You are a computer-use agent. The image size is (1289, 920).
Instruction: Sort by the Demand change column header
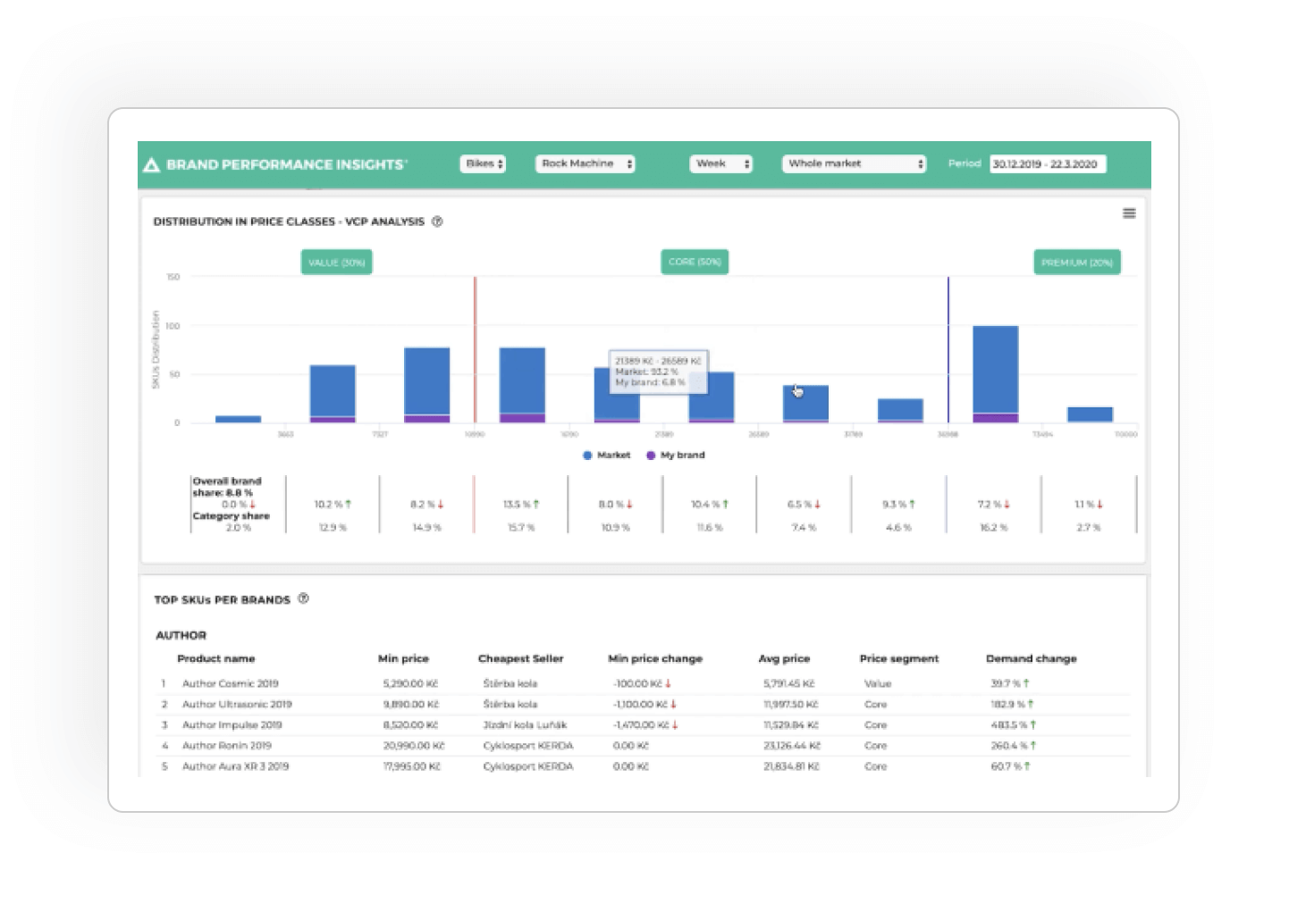tap(1031, 659)
